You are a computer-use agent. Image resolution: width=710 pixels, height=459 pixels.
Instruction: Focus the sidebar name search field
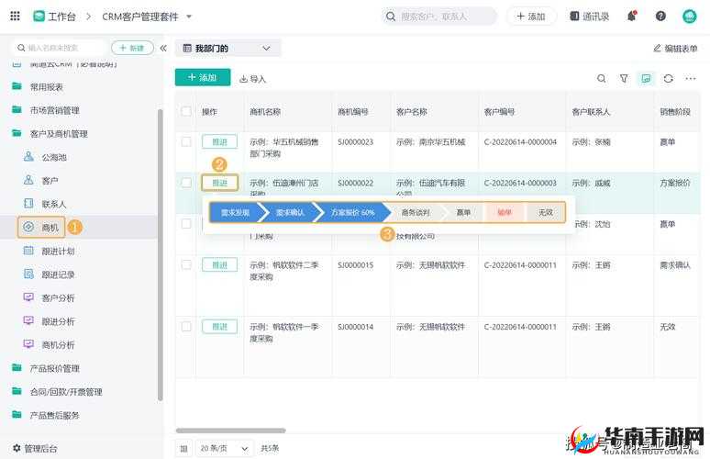point(61,48)
